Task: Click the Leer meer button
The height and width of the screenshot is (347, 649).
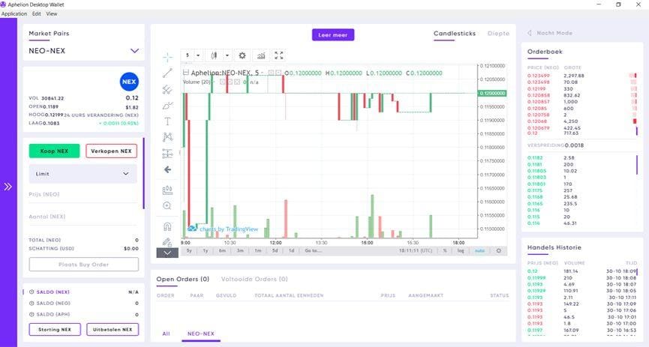Action: 333,34
